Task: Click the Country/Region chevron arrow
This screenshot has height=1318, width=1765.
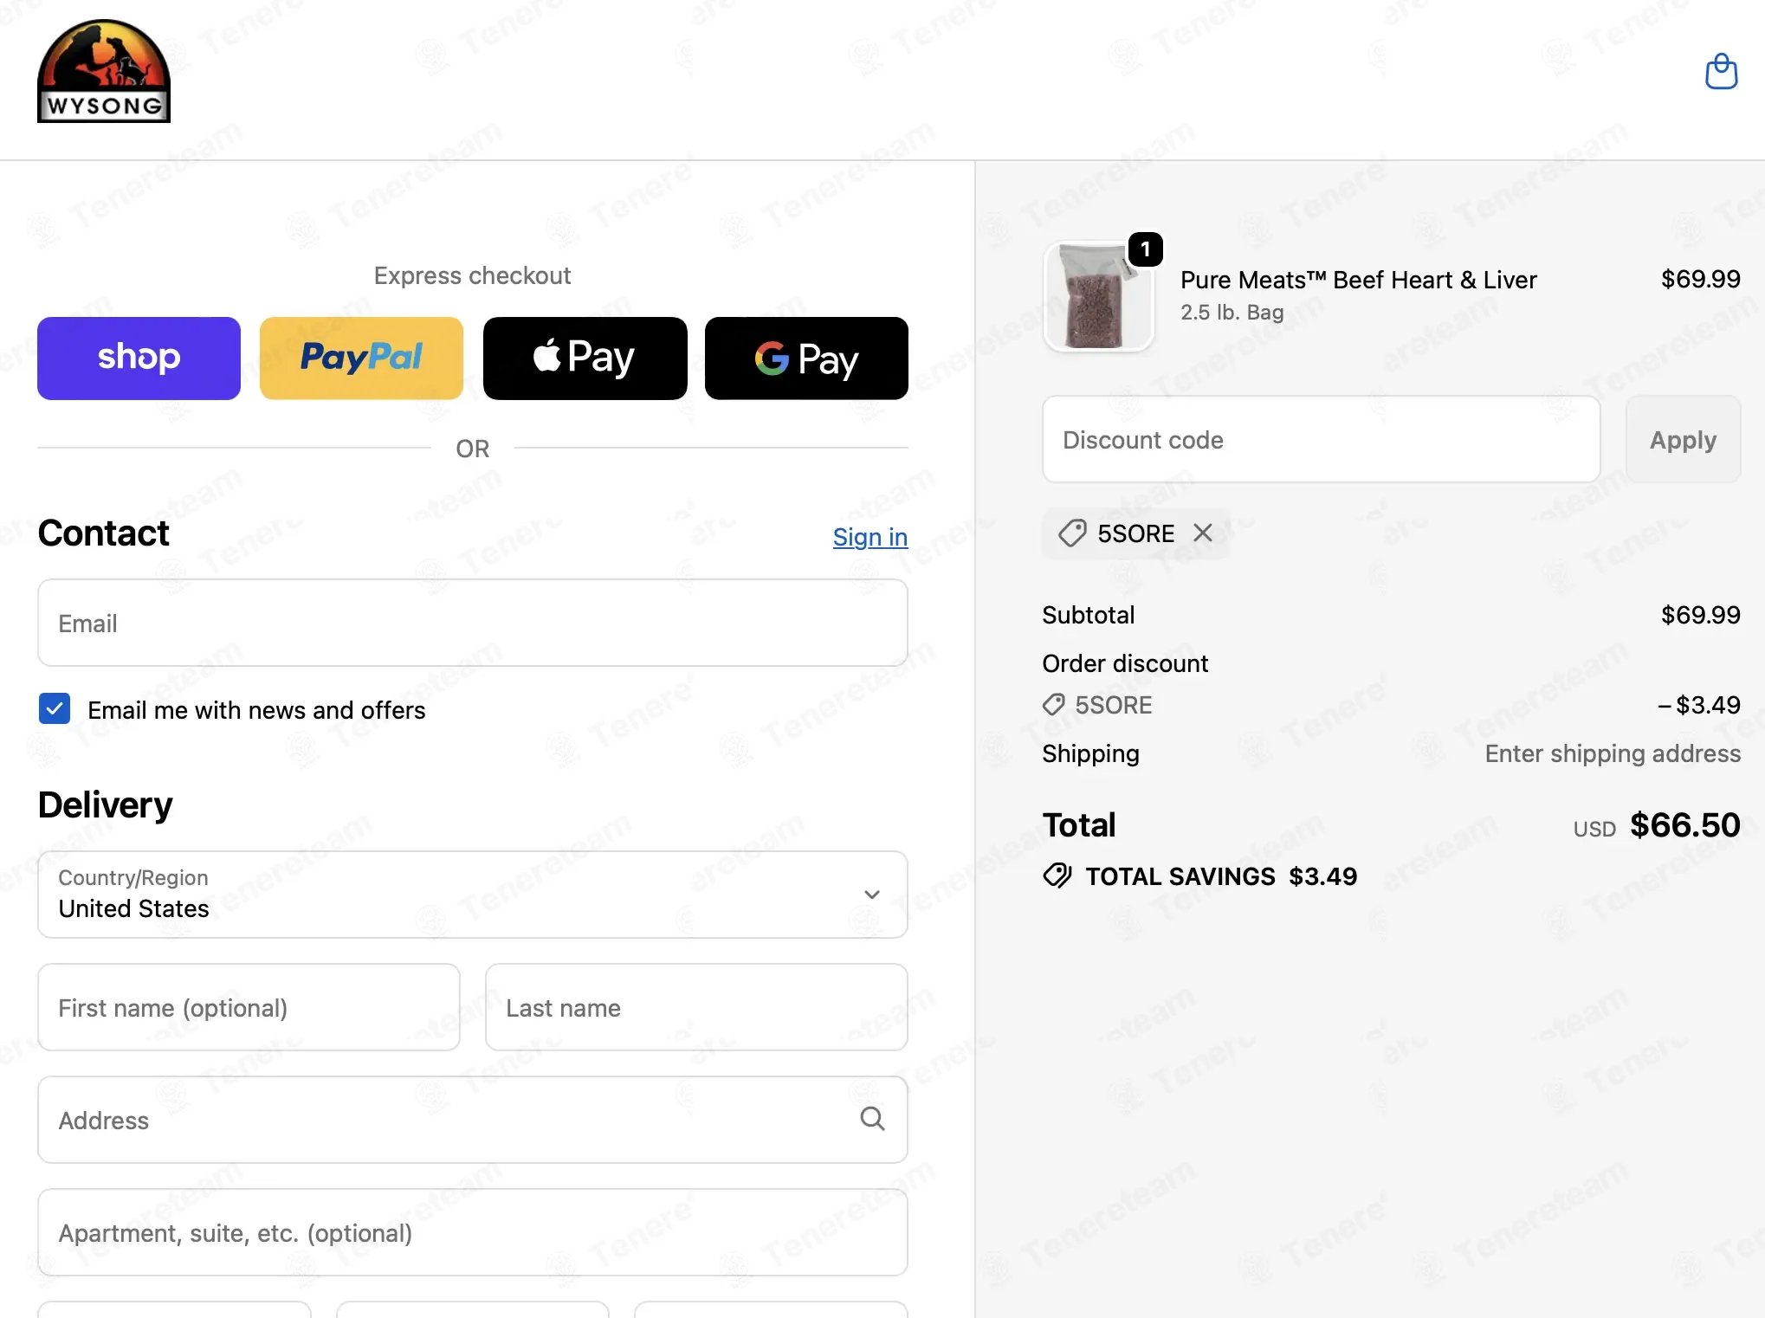Action: (872, 894)
